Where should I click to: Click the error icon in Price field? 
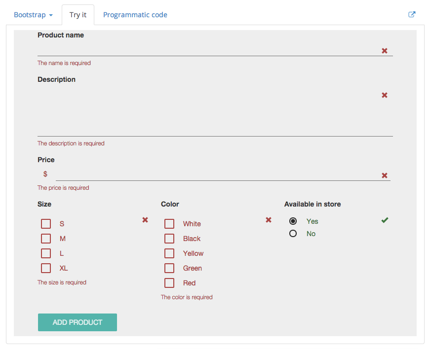coord(385,175)
